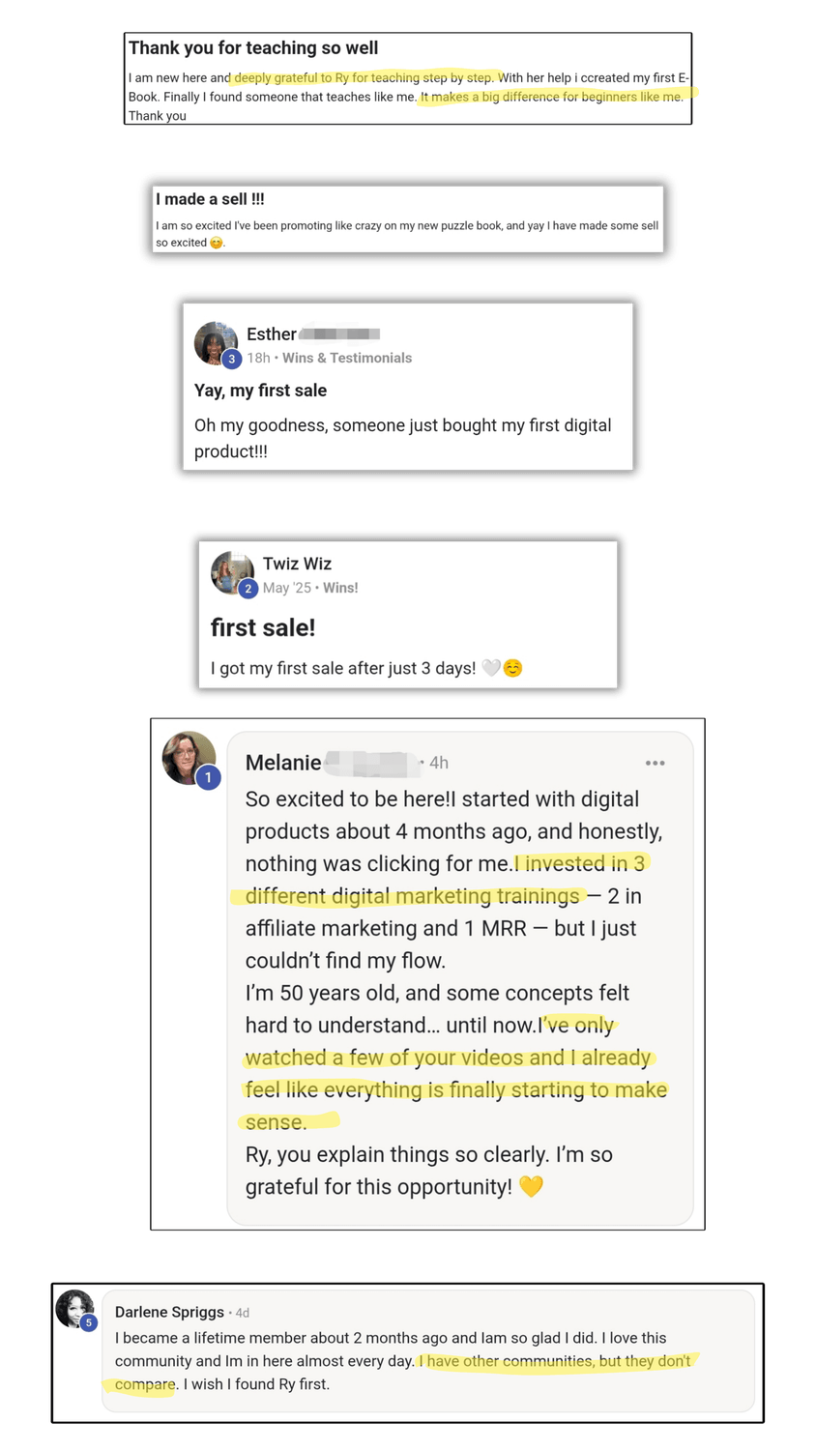Click Twiz Wiz's profile picture
The height and width of the screenshot is (1450, 816).
coord(231,571)
